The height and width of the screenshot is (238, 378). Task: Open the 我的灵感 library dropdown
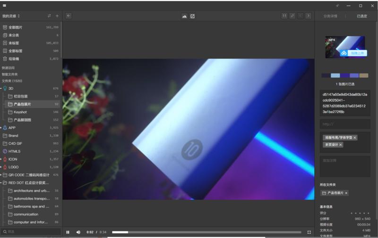tap(11, 16)
